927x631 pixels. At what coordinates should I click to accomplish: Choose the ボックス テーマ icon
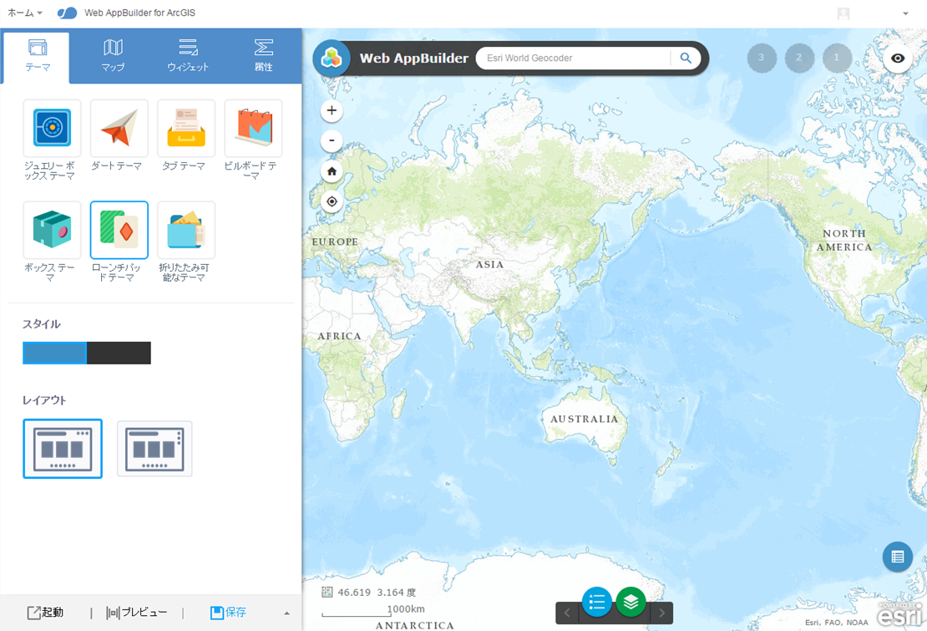(52, 230)
